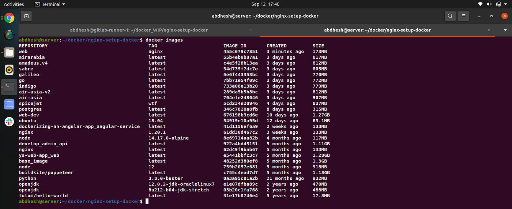Click the 12.0.2-jdk-oraclelinux7 openjdk tag
This screenshot has width=512, height=209.
click(x=182, y=184)
